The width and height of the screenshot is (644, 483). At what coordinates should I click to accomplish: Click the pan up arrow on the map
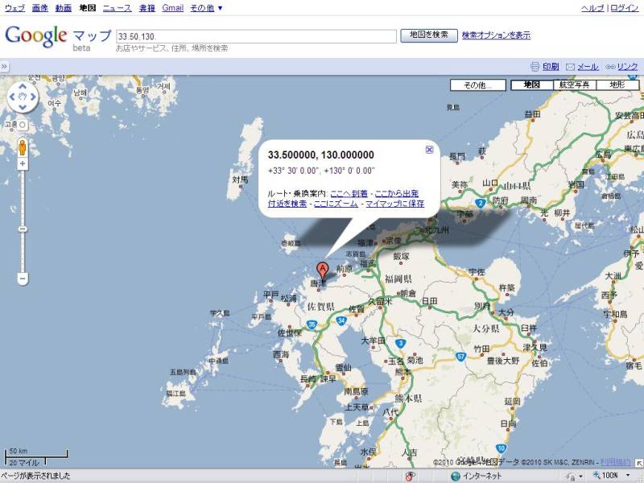point(23,85)
